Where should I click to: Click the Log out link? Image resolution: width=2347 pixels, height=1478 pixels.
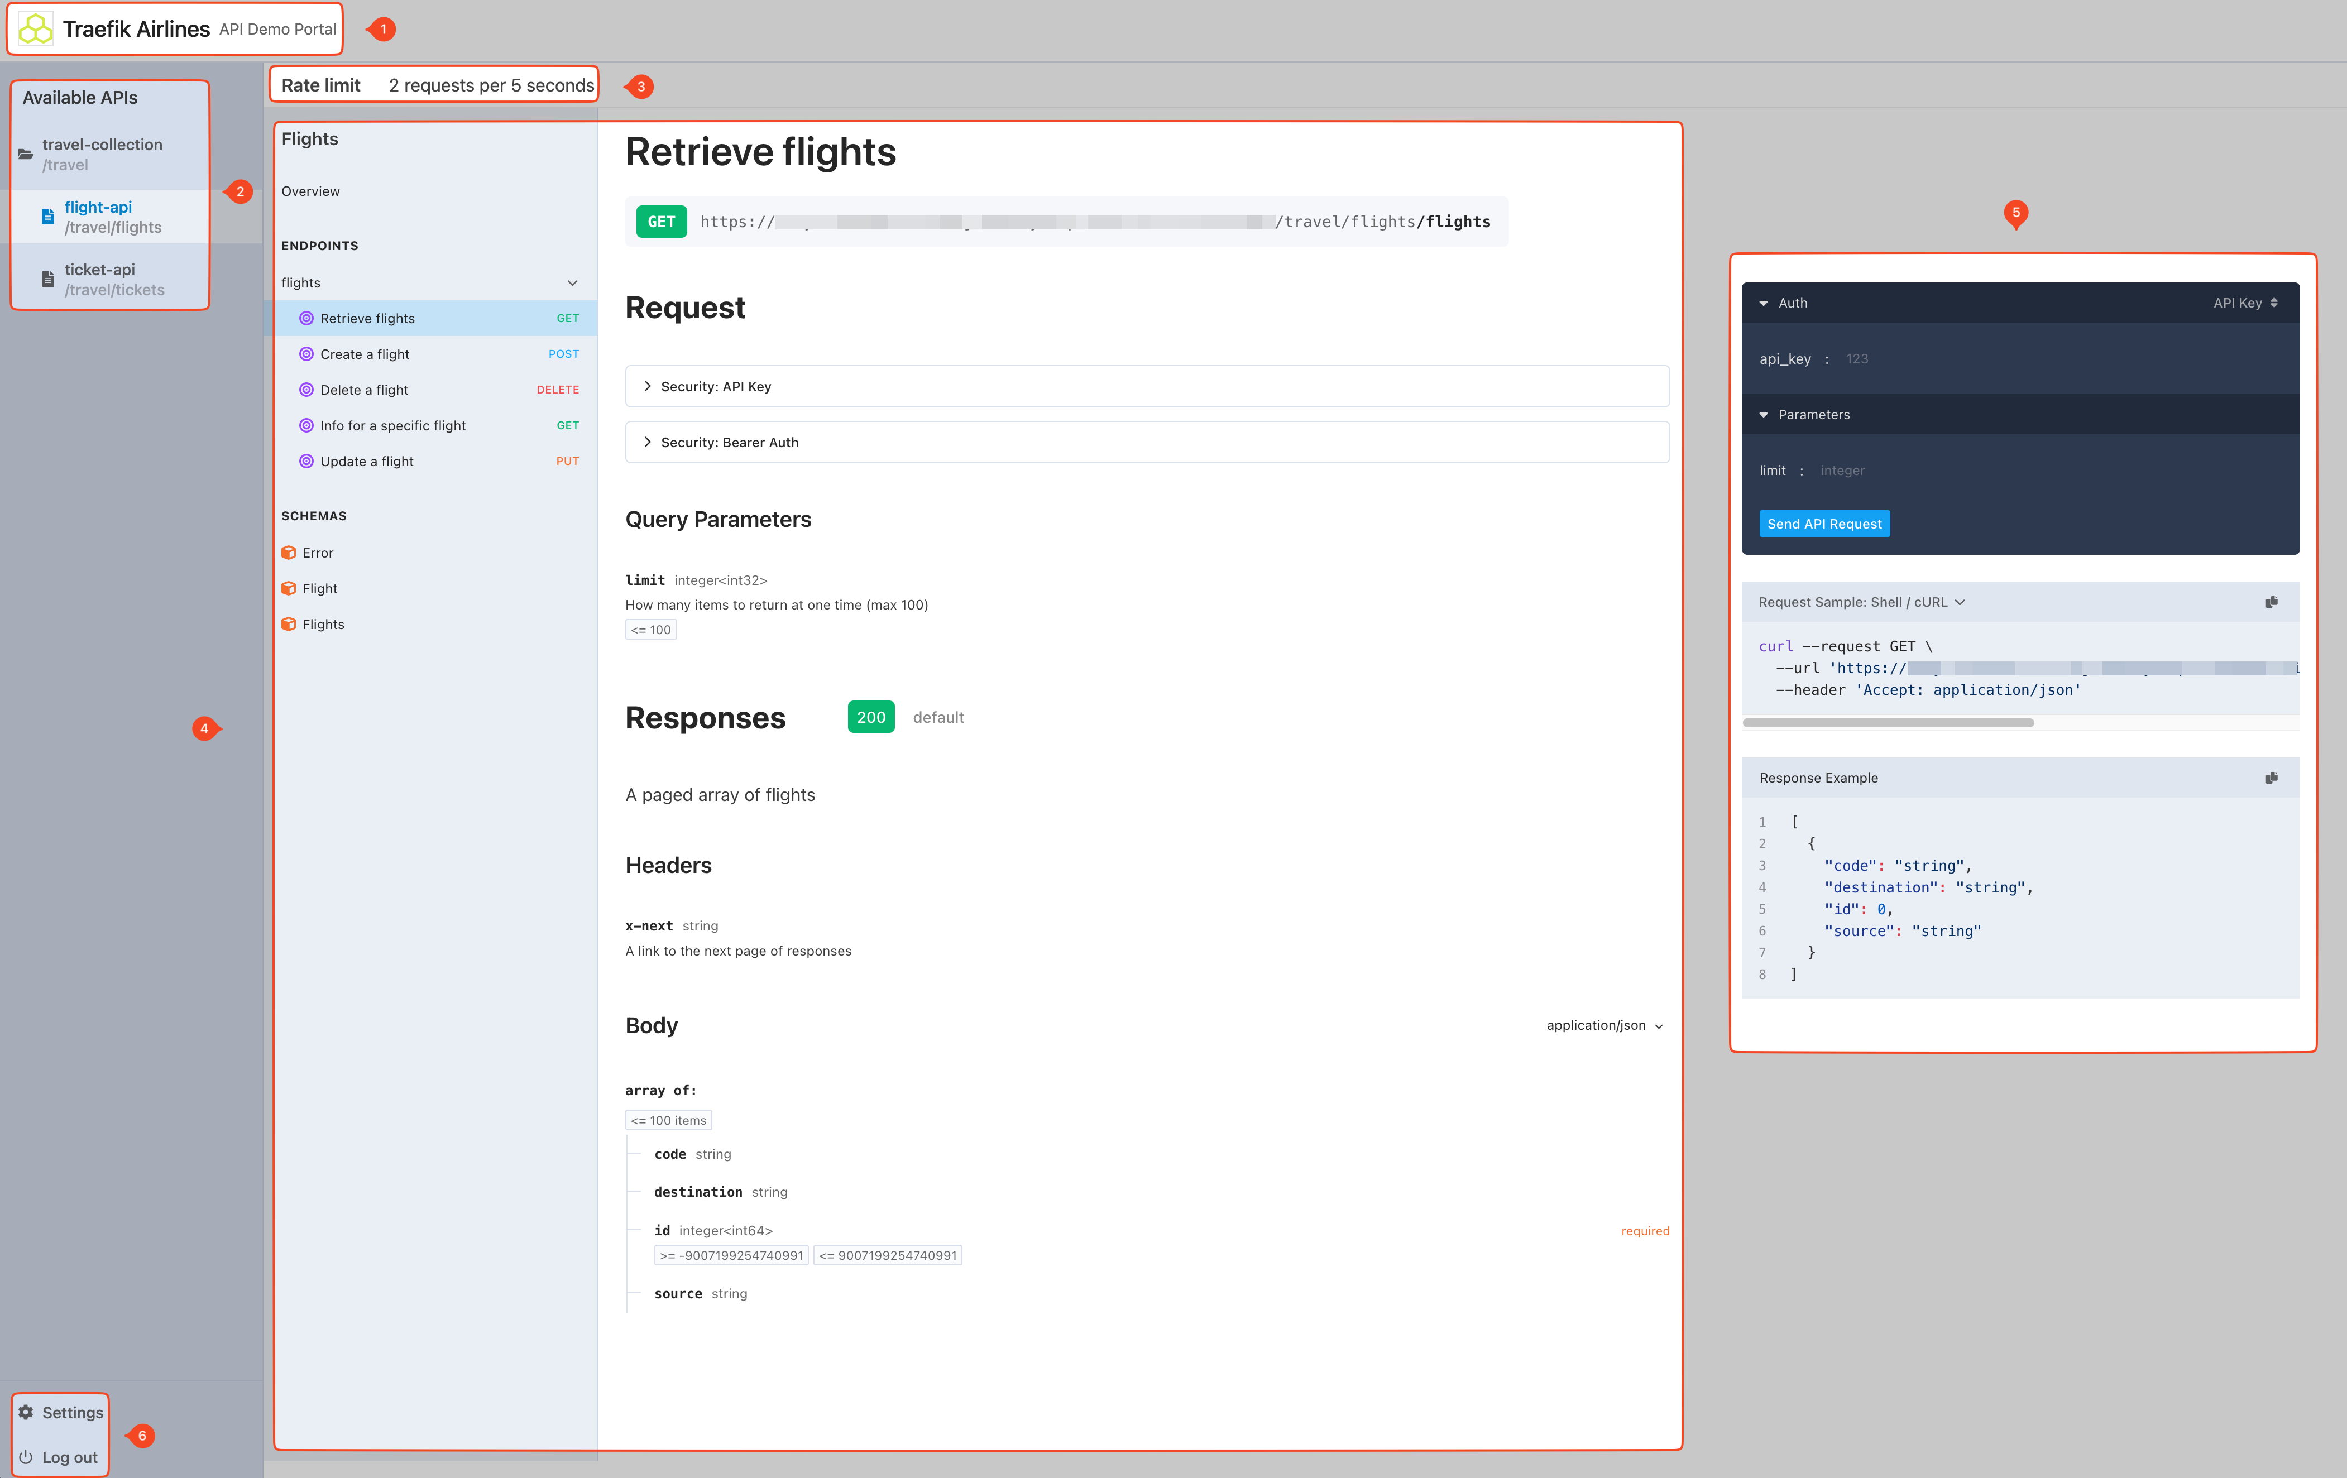pos(71,1457)
